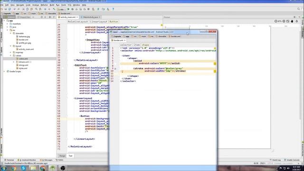This screenshot has height=171, width=304.
Task: Click the Undo arrow in the toolbar
Action: tap(15, 9)
